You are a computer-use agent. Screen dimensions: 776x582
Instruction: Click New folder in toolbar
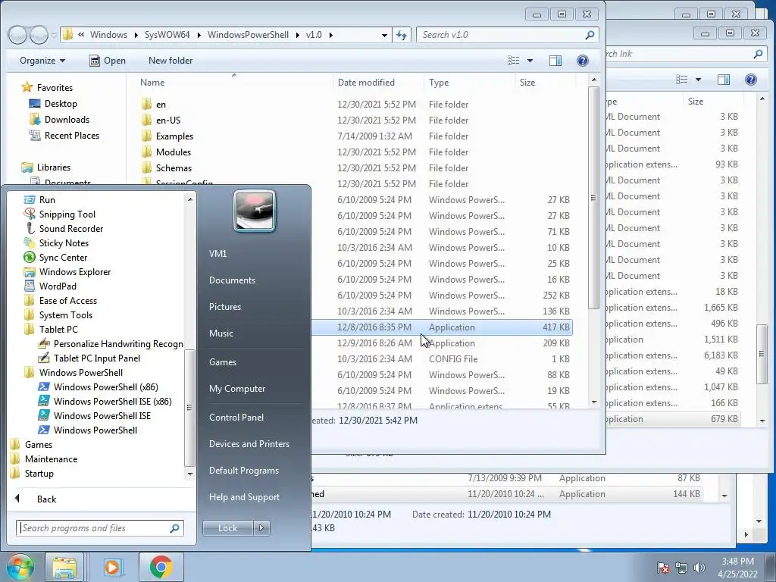click(171, 61)
